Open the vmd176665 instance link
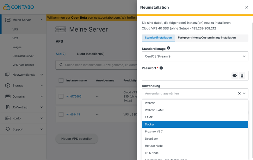This screenshot has height=160, width=253. pos(74,96)
